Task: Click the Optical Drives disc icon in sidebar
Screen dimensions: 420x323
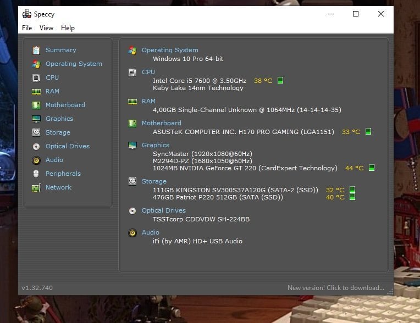Action: click(x=36, y=146)
